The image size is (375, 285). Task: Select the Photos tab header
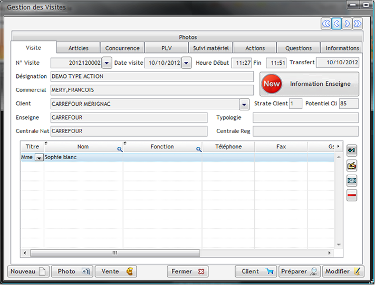point(188,37)
